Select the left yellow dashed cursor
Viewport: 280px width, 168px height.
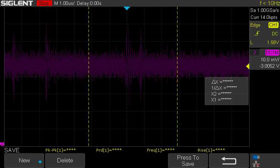89,76
